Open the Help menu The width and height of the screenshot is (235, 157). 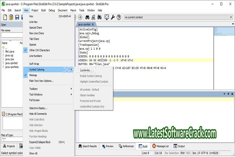click(100, 10)
